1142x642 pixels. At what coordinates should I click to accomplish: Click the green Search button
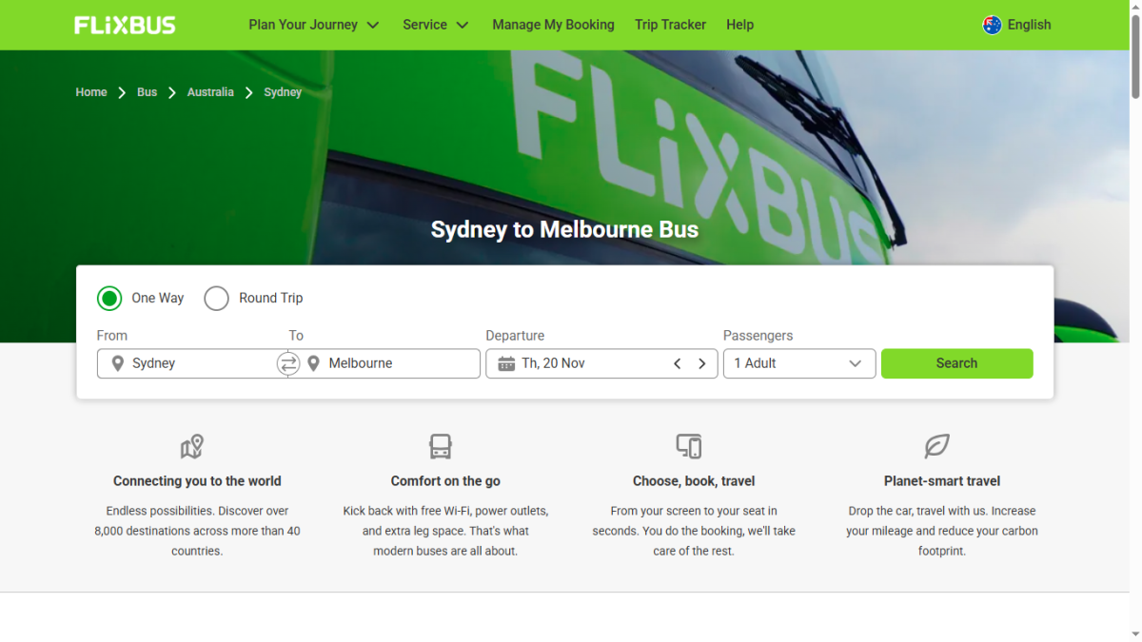[956, 363]
